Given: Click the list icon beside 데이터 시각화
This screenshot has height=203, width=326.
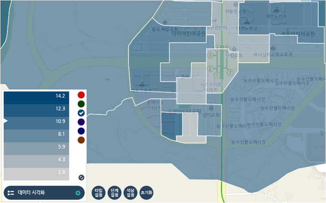Looking at the screenshot, I should pyautogui.click(x=11, y=193).
